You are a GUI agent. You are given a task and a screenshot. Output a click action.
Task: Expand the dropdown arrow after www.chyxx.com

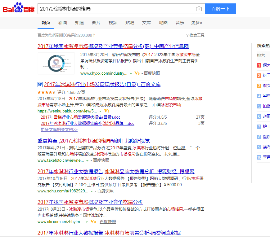[131, 74]
